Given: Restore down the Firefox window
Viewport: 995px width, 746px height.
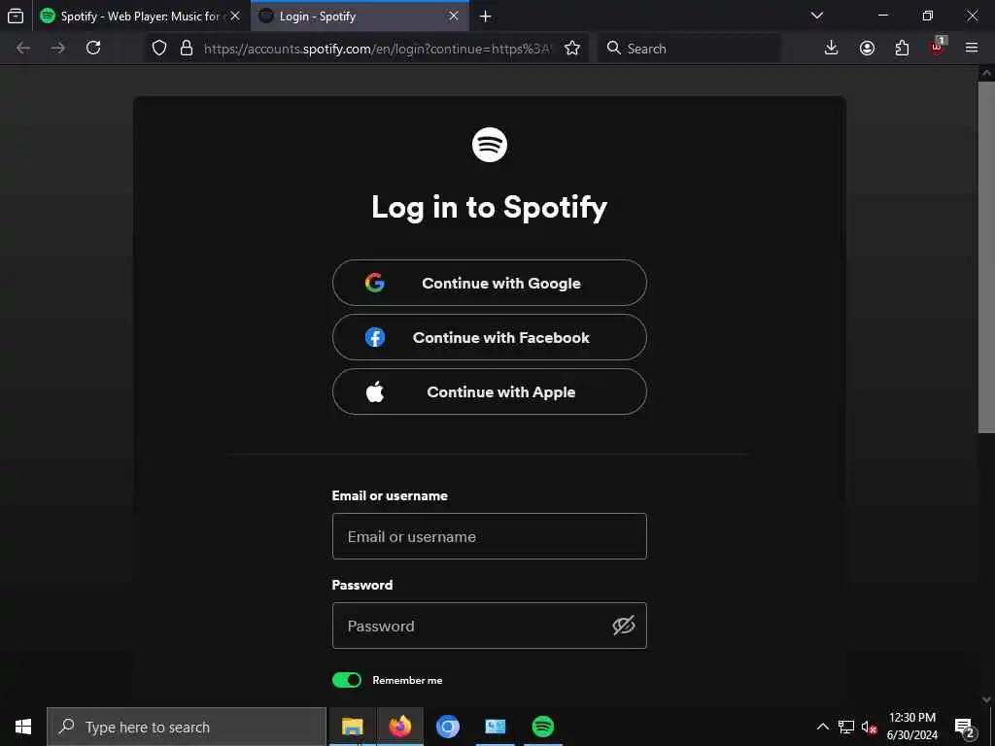Looking at the screenshot, I should (x=928, y=16).
